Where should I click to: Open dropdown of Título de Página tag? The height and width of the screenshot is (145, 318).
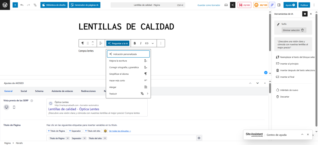pos(68,138)
